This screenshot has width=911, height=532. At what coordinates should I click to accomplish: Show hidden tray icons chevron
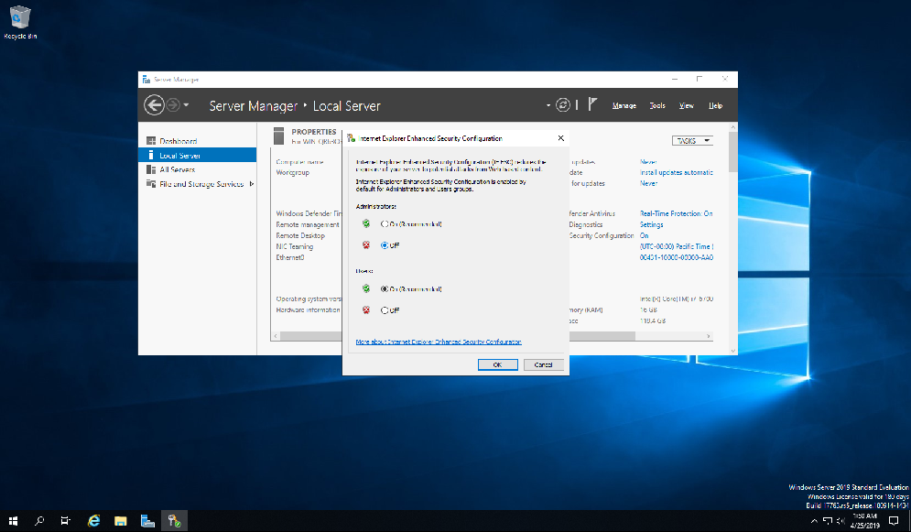click(x=814, y=521)
